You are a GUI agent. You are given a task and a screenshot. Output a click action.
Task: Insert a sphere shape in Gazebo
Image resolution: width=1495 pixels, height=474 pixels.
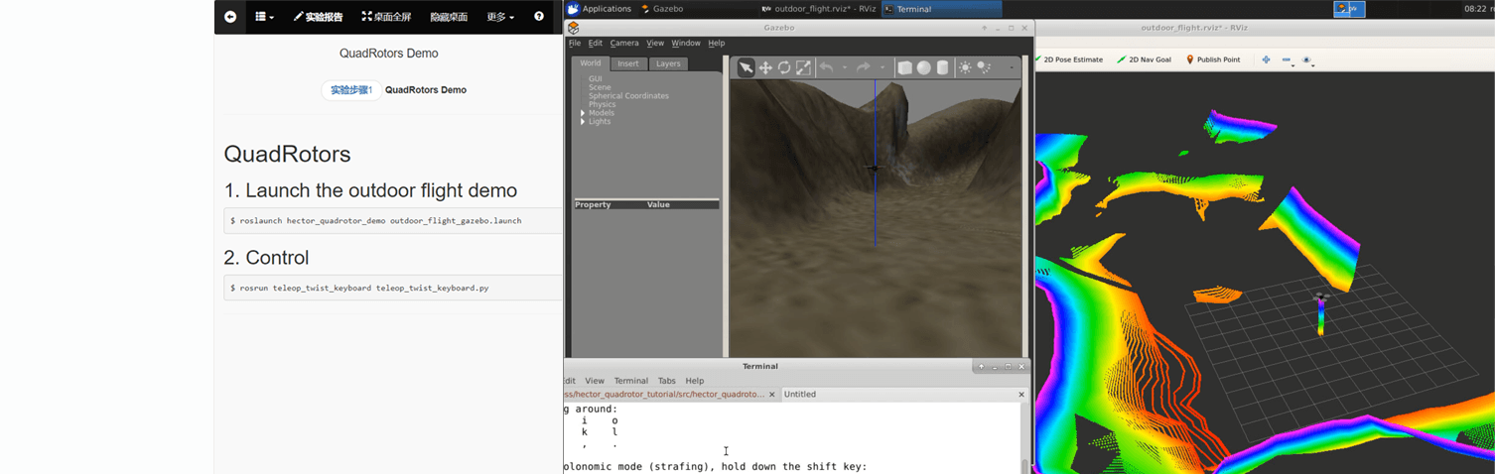tap(923, 67)
